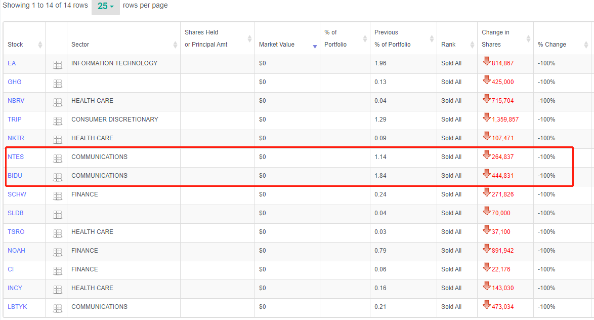Click the red down arrow beside 891,942
Screen dimensions: 594x320
point(486,248)
